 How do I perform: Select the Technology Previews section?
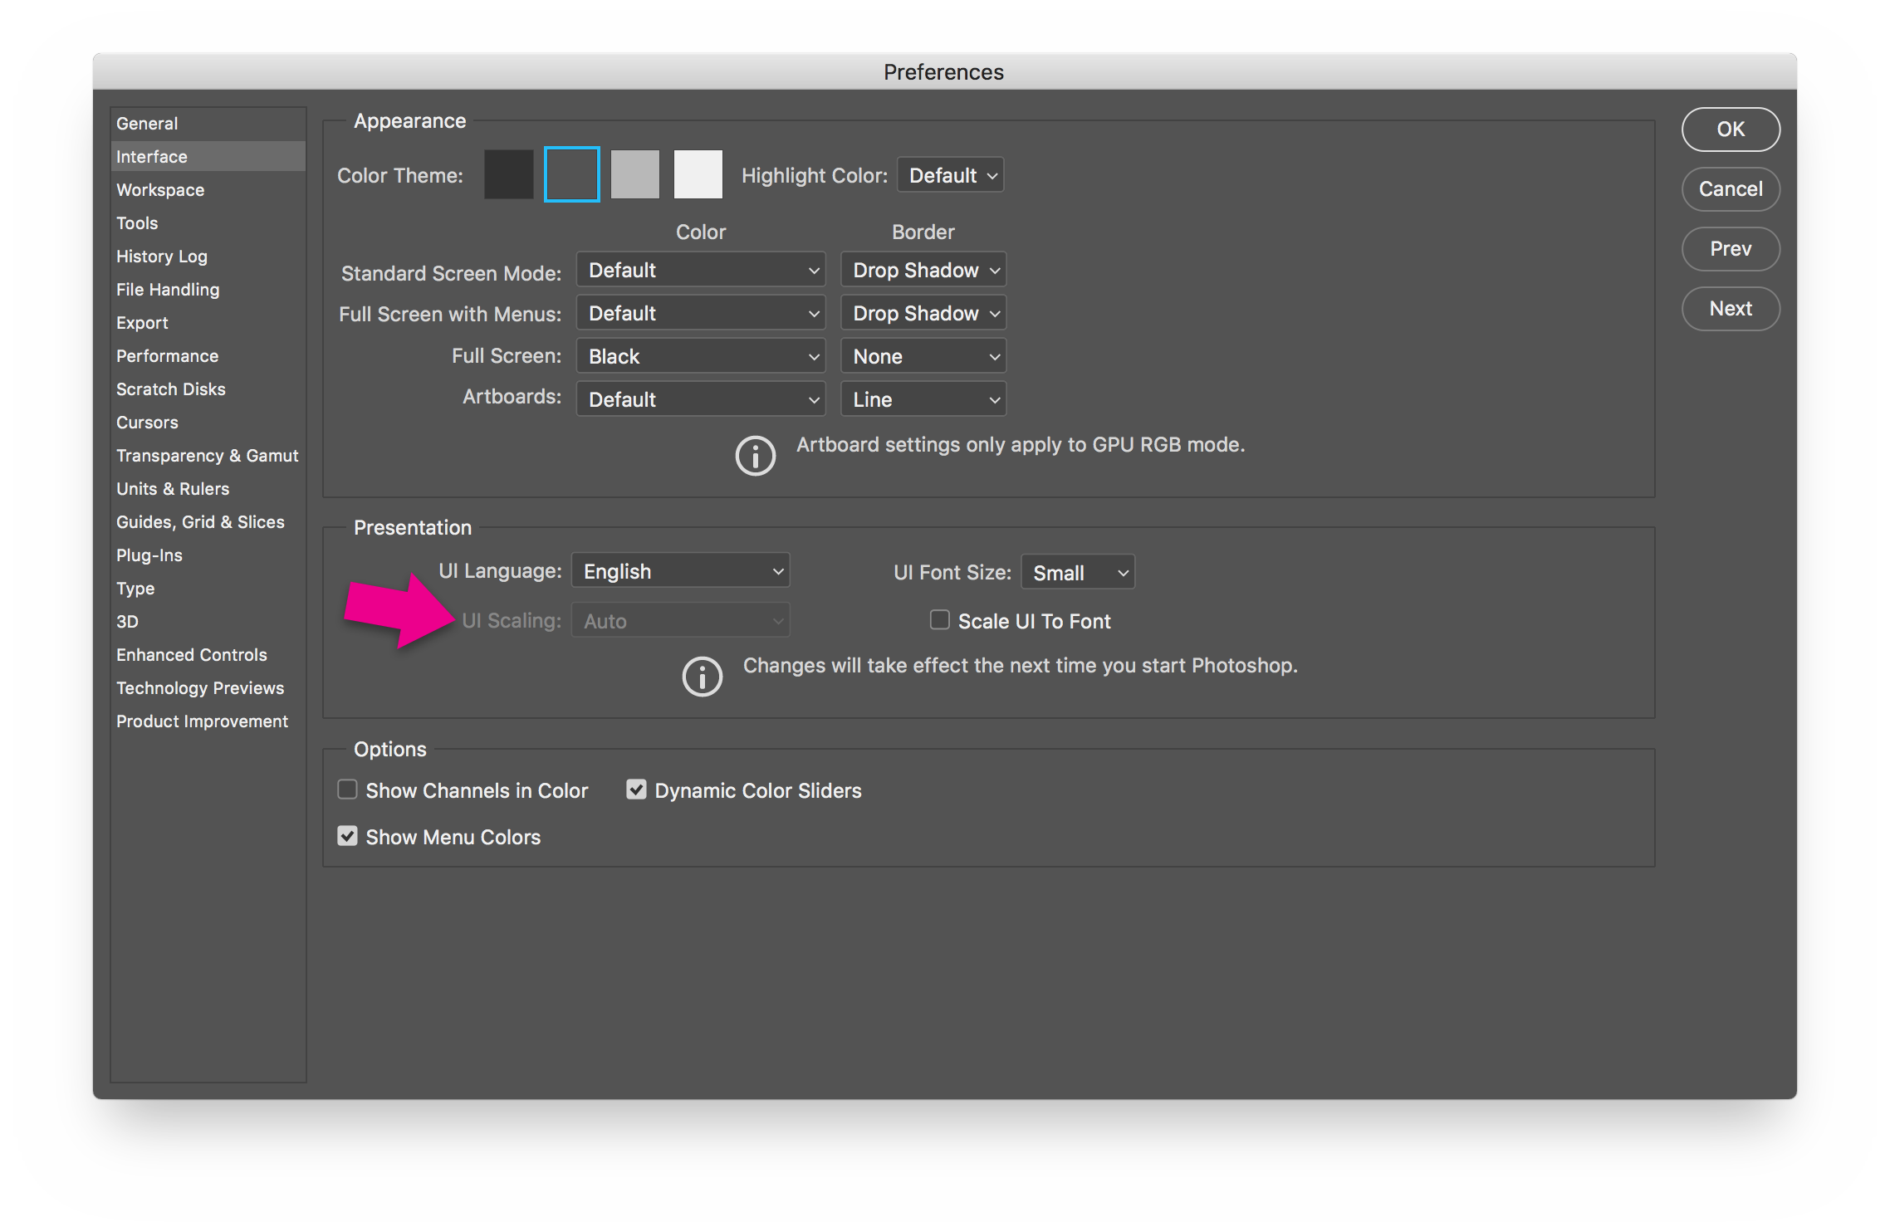point(200,687)
